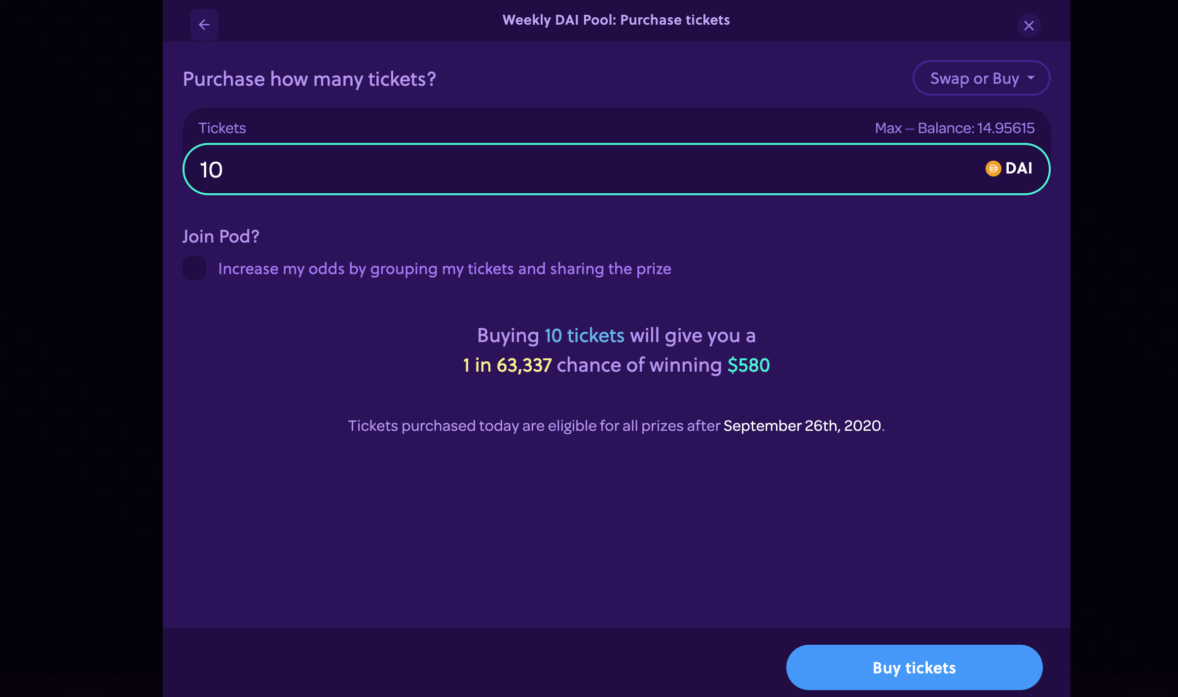Click the September 26th, 2020 date text
Image resolution: width=1178 pixels, height=697 pixels.
click(x=802, y=425)
